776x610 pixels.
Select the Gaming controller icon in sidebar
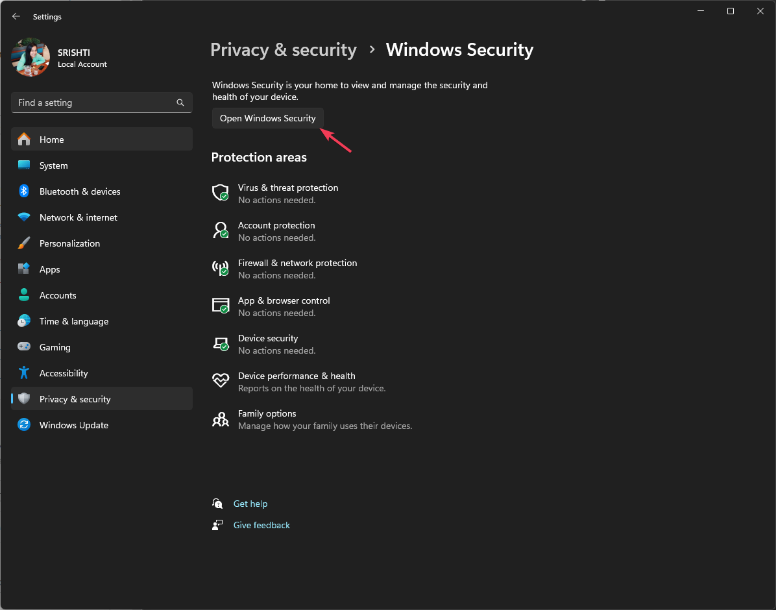point(24,347)
